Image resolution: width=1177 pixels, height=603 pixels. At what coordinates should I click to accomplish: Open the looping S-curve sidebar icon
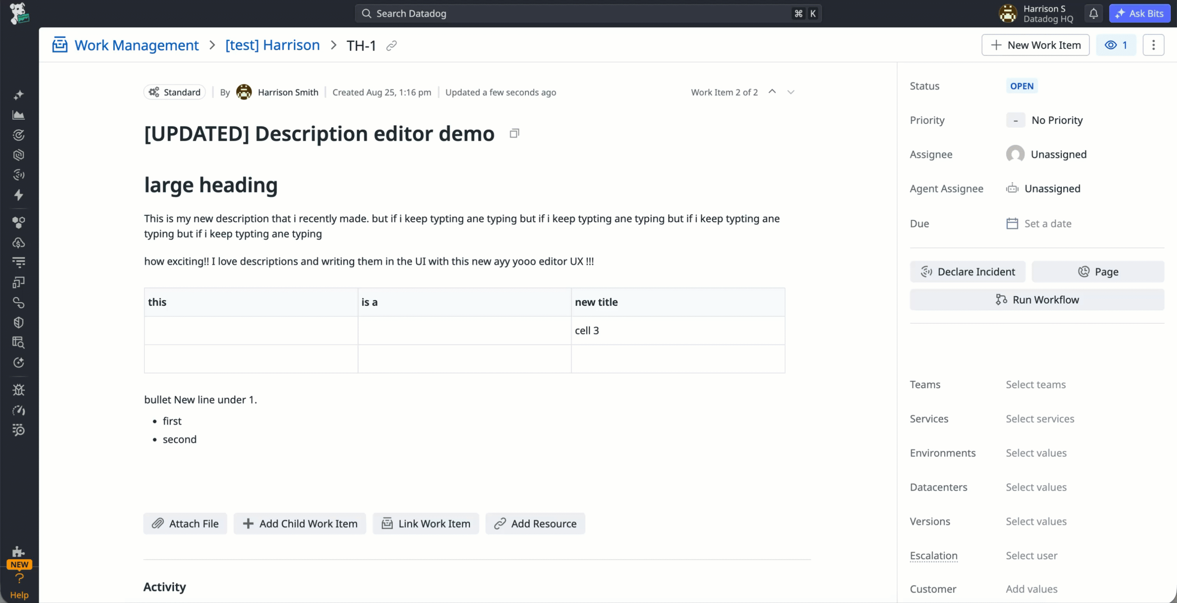[19, 302]
